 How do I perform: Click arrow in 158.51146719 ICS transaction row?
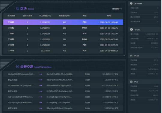point(40,97)
